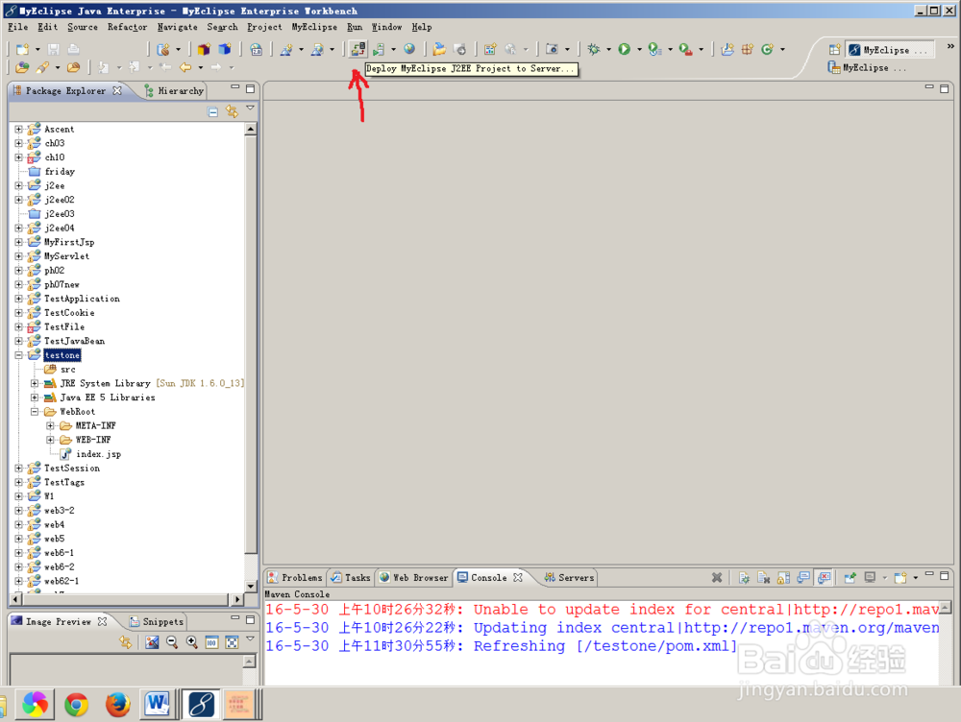The height and width of the screenshot is (722, 961).
Task: Click Collapse All in Package Explorer
Action: 212,112
